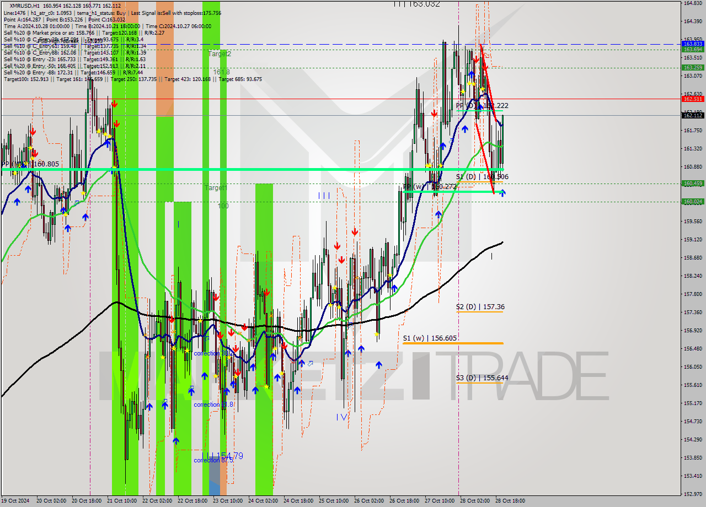Click the green 160.459 price tag
Screen dimensions: 706x507
click(x=693, y=184)
